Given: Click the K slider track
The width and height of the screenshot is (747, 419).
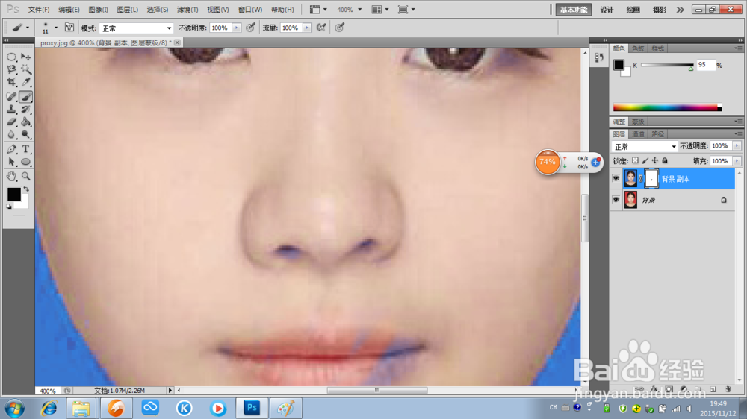Looking at the screenshot, I should coord(667,65).
